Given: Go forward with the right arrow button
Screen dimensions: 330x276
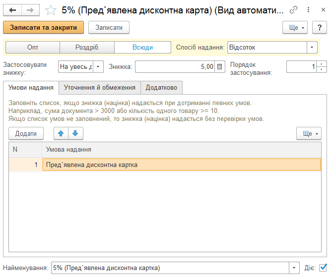Looking at the screenshot, I should (30, 10).
